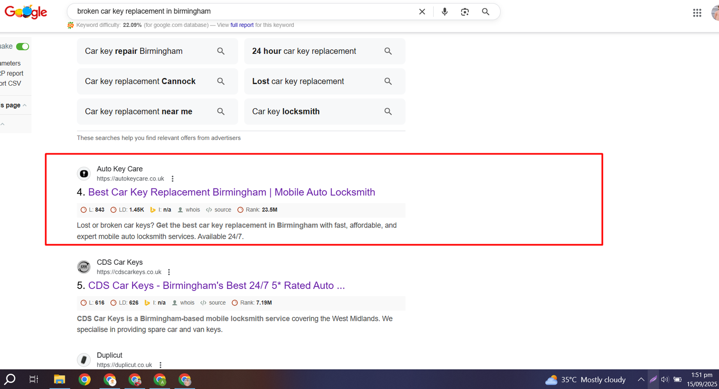Click into the Google search input field
Screen dimensions: 719x389
click(243, 12)
